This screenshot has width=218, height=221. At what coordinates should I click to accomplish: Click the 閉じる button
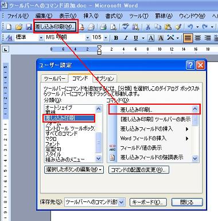tap(187, 202)
